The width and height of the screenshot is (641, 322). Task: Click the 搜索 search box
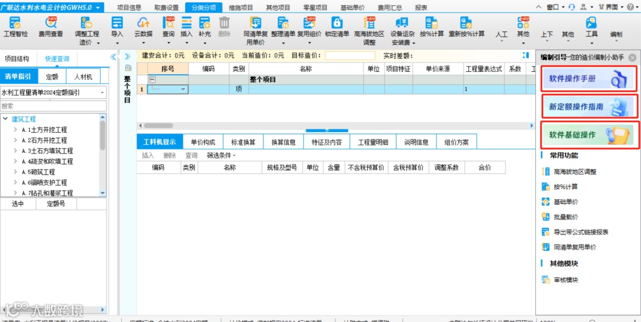click(x=53, y=106)
